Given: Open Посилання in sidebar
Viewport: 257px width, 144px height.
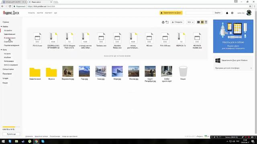Looking at the screenshot, I should click(7, 74).
